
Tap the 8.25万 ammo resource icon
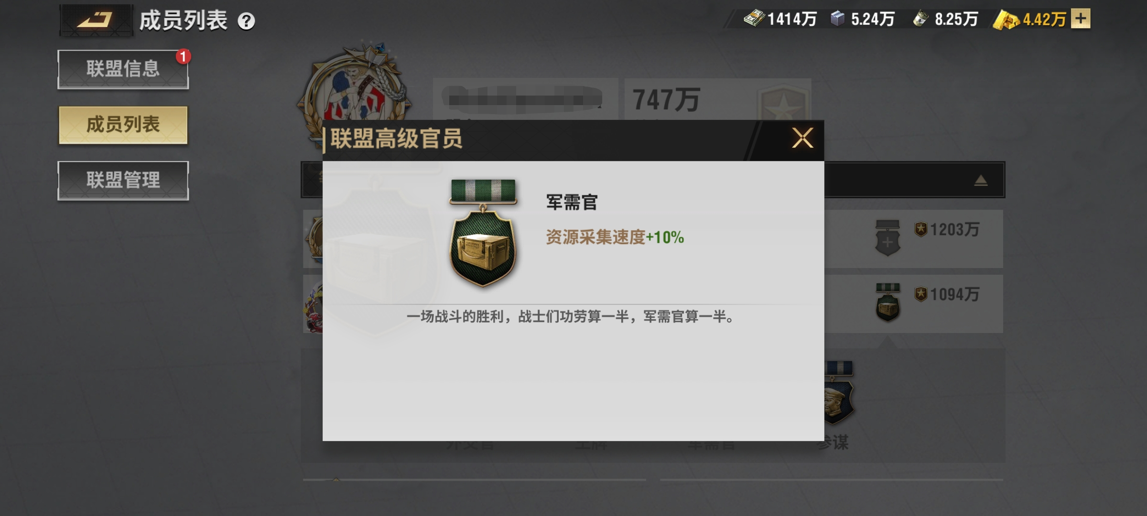click(x=920, y=19)
